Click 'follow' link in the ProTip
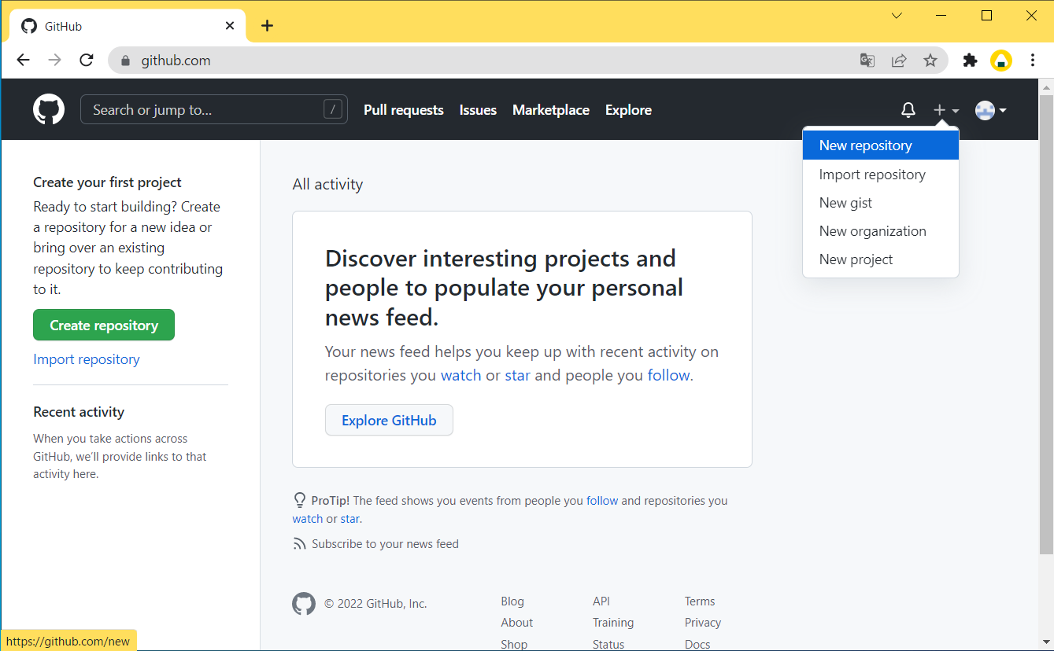 coord(602,500)
